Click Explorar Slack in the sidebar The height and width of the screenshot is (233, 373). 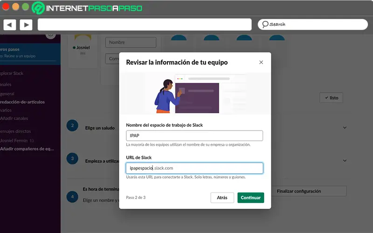[x=12, y=73]
